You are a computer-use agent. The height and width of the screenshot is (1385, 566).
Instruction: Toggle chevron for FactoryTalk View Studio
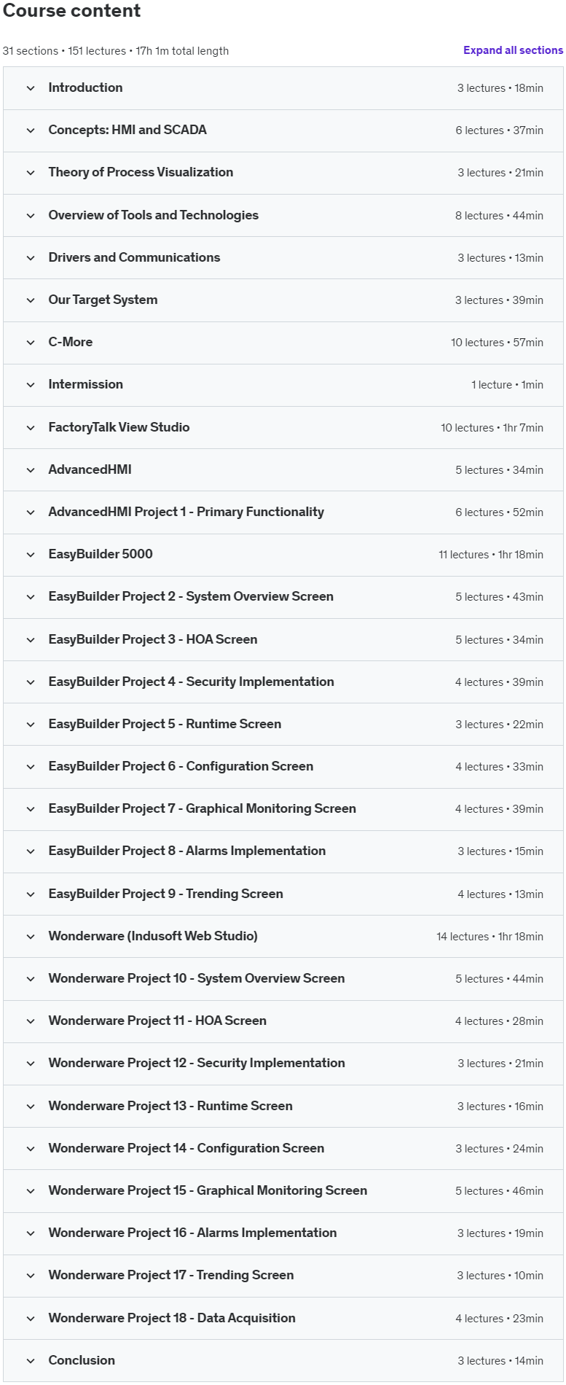tap(31, 428)
